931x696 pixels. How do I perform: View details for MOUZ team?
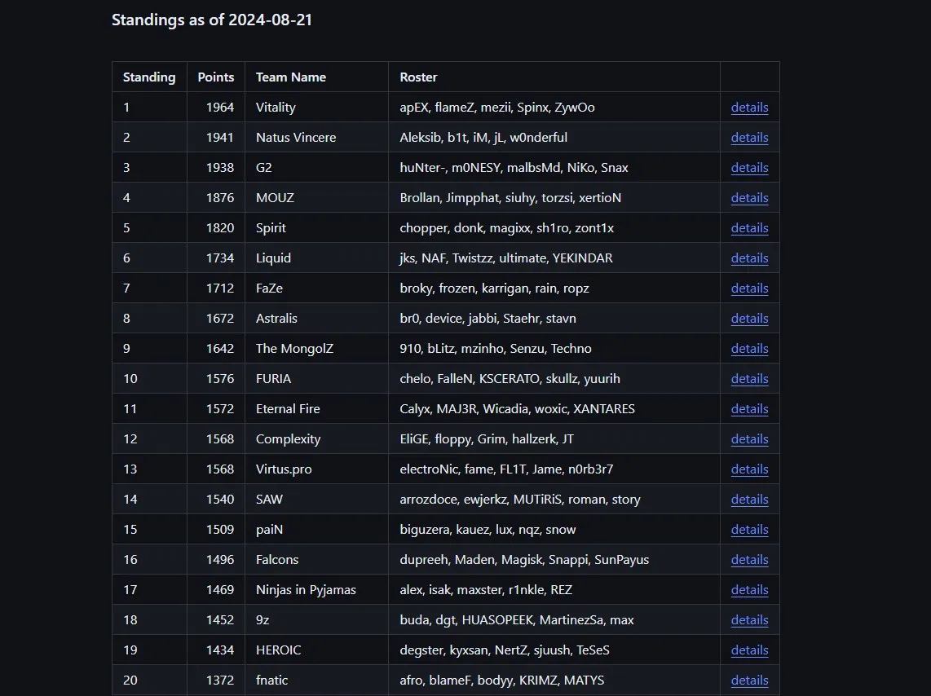(749, 197)
